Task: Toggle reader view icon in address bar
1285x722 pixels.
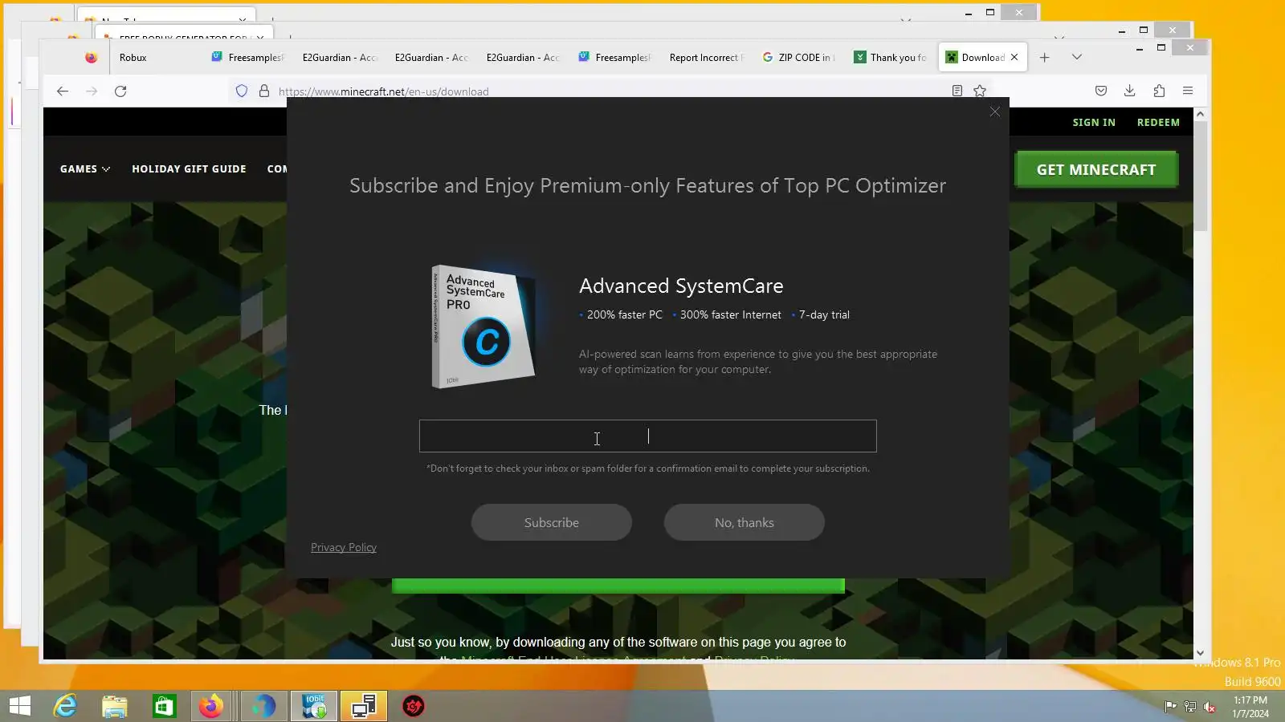Action: coord(957,91)
